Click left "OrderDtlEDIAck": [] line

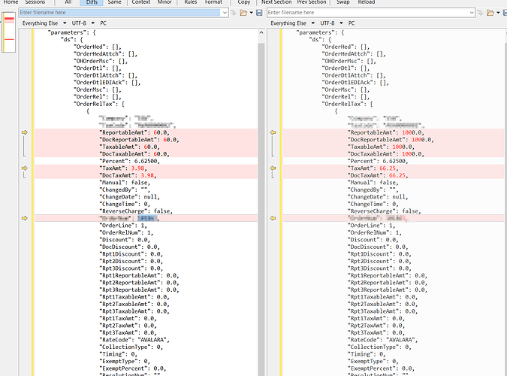107,82
